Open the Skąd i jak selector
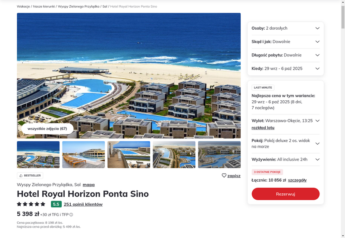The width and height of the screenshot is (345, 238). pos(285,42)
